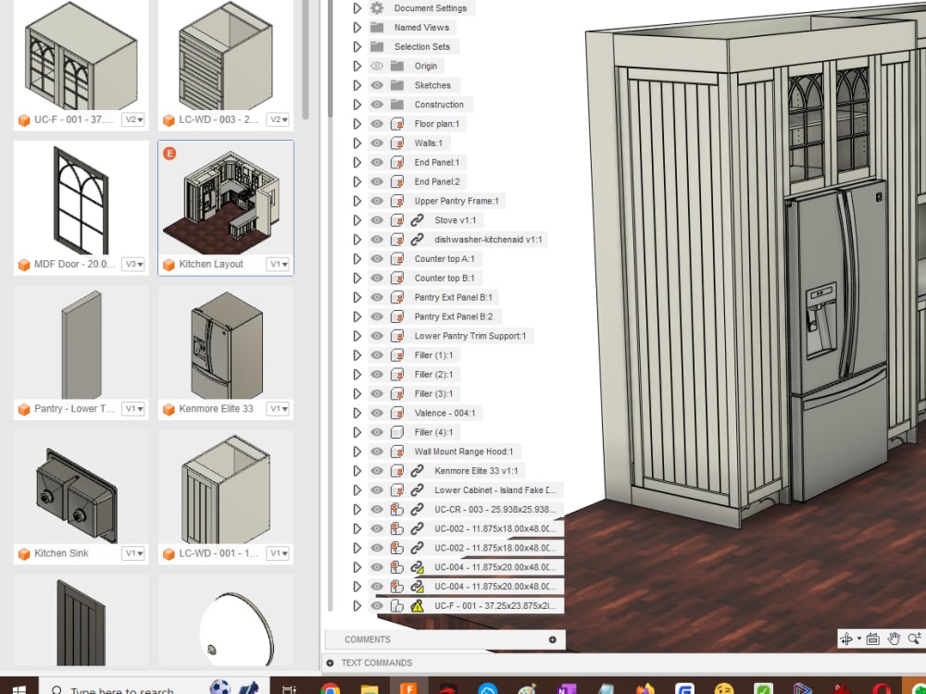Click the COMMENTS tab
This screenshot has width=926, height=694.
coord(366,638)
